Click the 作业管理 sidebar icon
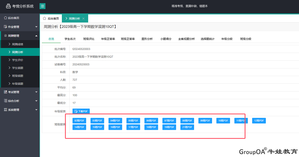 5,27
